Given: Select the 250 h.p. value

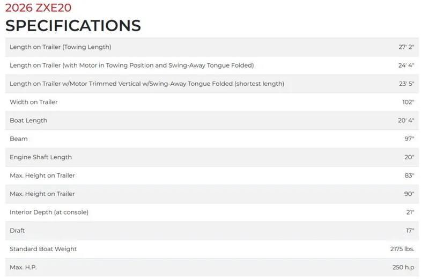Looking at the screenshot, I should pyautogui.click(x=403, y=267).
